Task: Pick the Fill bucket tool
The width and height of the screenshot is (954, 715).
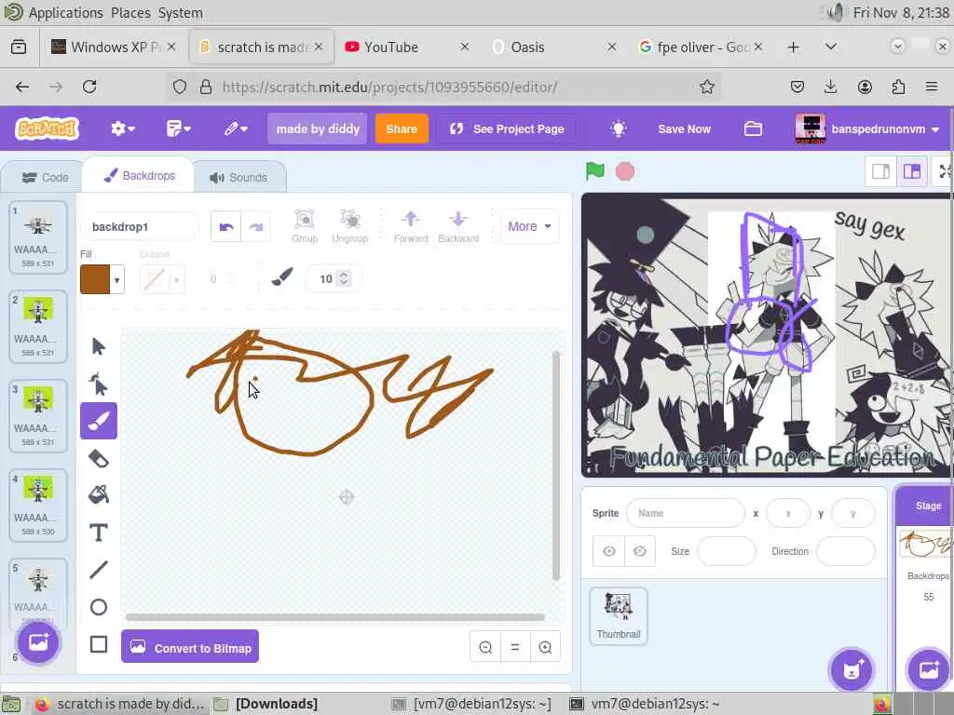Action: [x=99, y=495]
